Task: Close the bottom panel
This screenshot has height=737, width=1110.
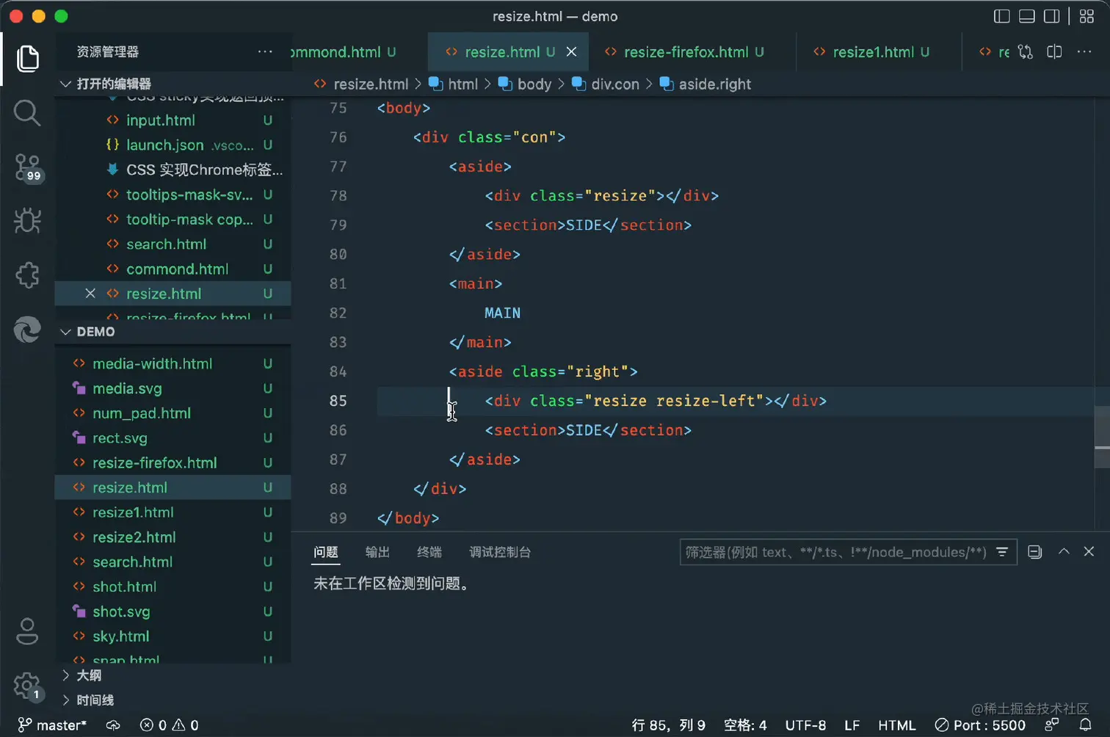Action: point(1089,551)
